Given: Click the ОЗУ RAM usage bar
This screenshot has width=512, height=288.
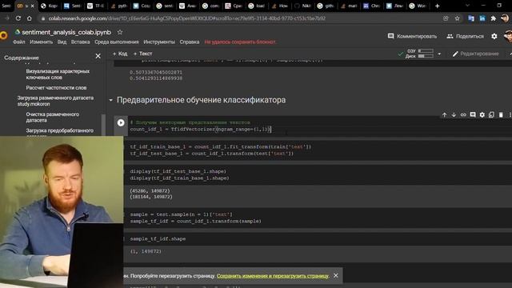Looking at the screenshot, I should click(x=426, y=51).
